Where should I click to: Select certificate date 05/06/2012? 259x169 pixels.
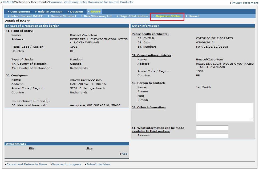[205, 42]
